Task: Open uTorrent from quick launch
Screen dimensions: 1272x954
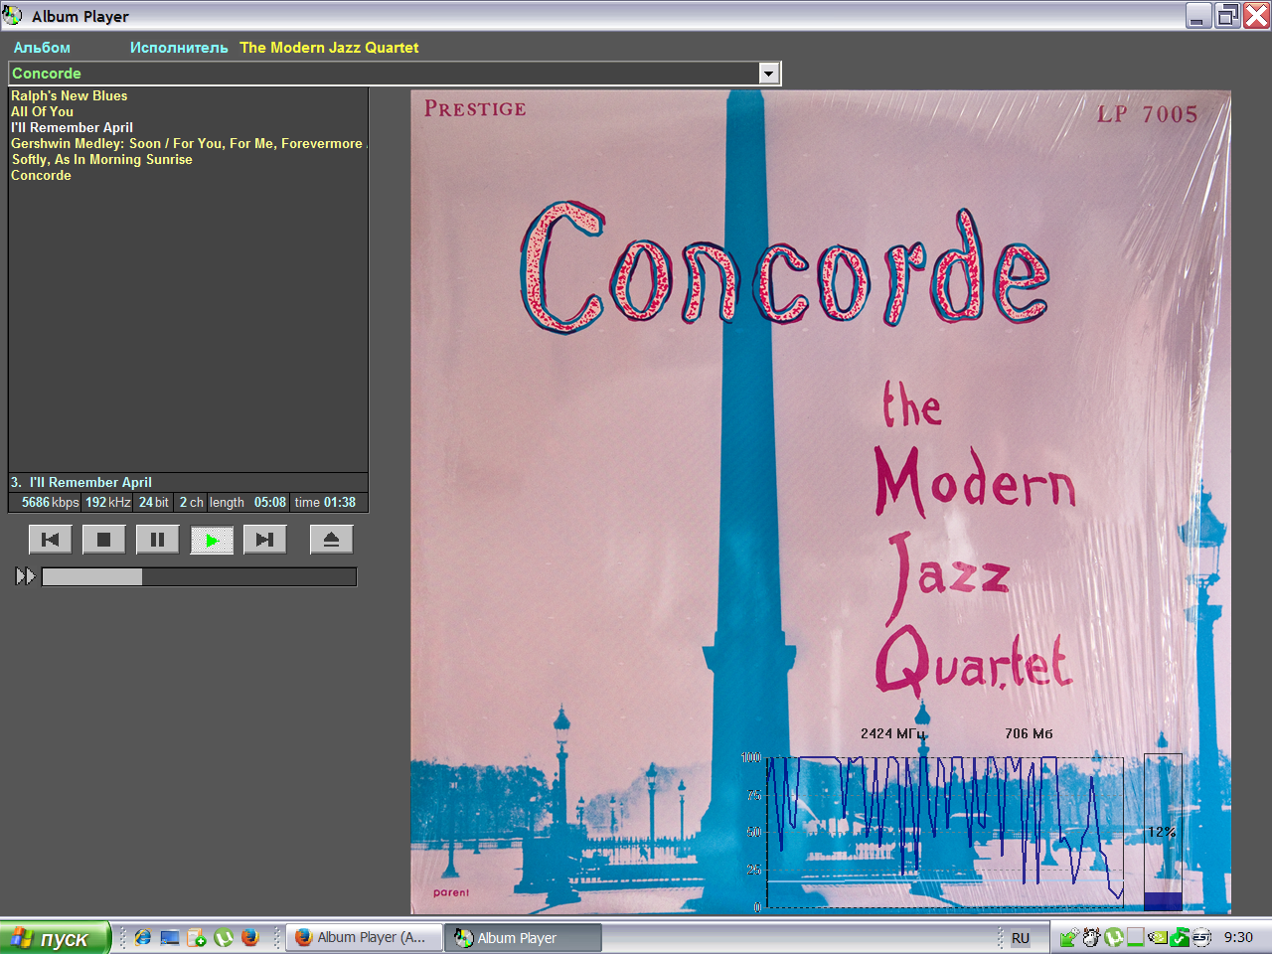Action: [223, 937]
